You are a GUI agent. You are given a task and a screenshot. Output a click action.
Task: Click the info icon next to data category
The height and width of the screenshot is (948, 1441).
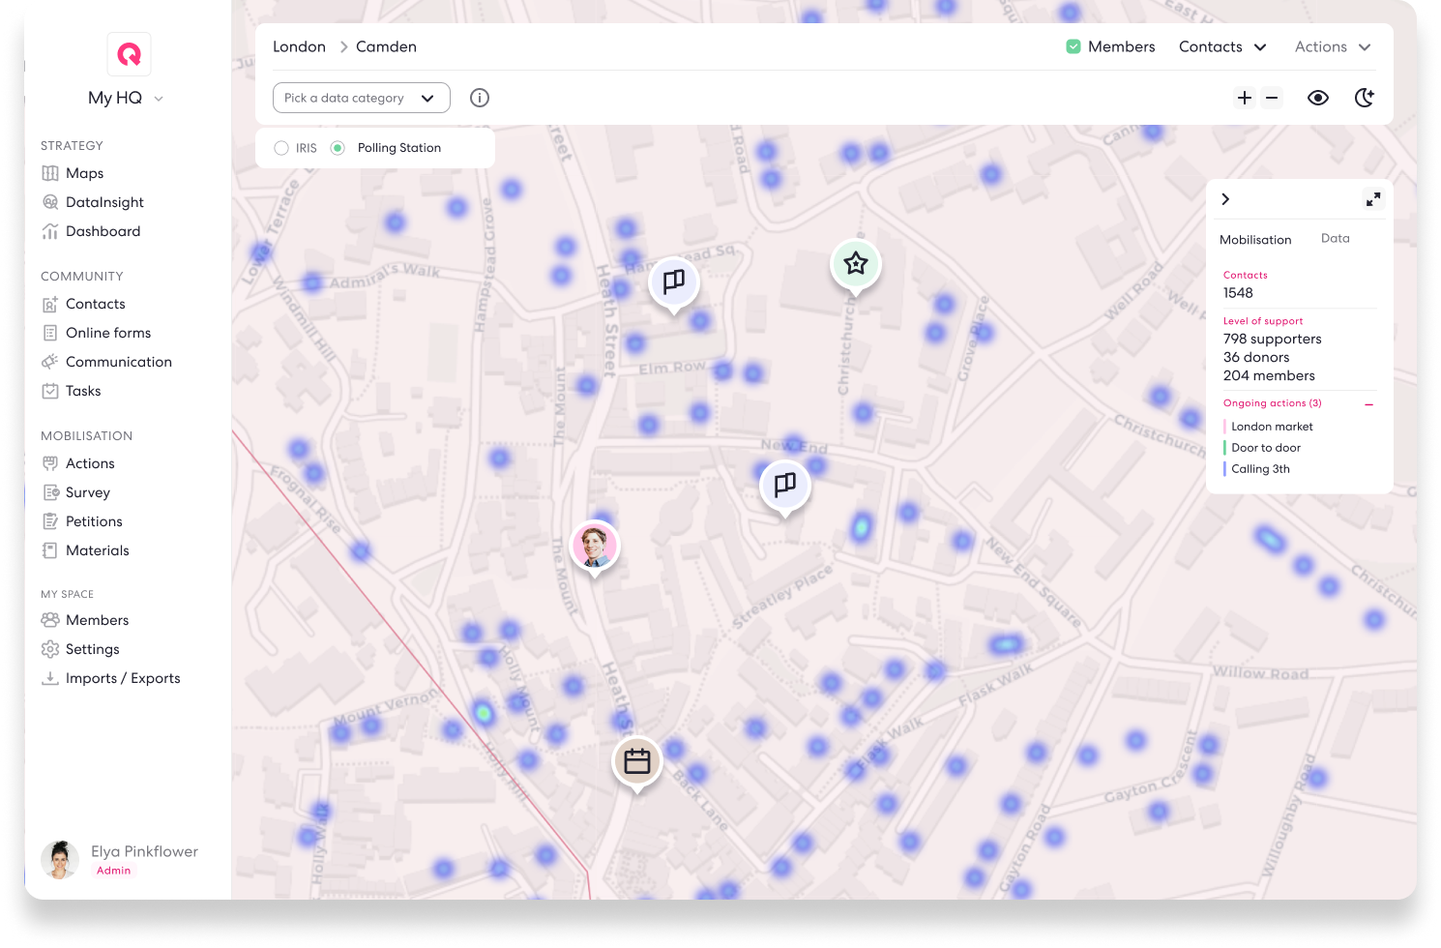coord(480,97)
